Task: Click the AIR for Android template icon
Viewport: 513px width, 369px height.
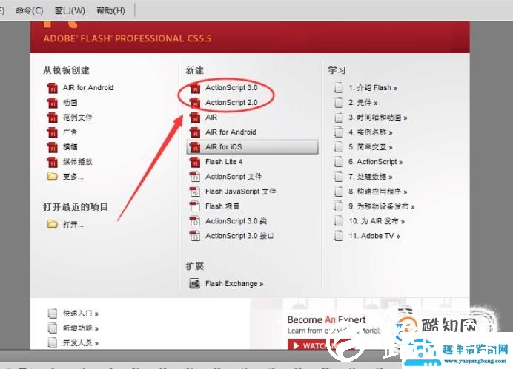Action: tap(52, 88)
